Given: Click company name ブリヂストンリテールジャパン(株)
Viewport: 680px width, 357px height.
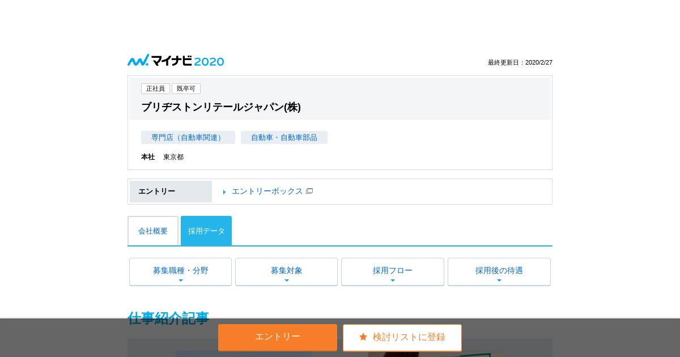Looking at the screenshot, I should click(221, 107).
